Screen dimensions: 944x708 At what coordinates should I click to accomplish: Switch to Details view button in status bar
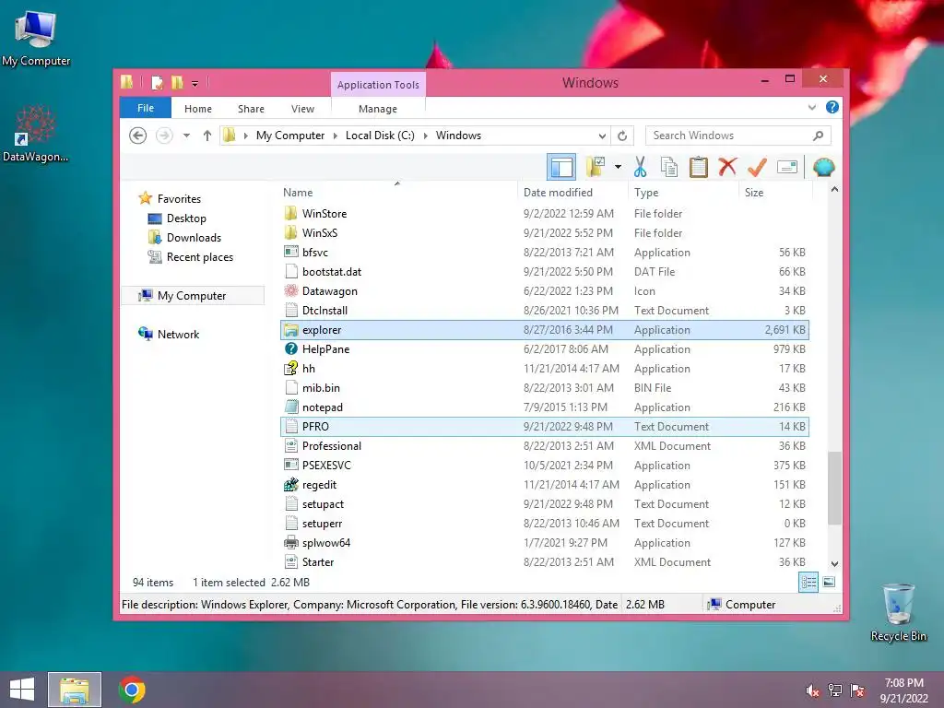[x=808, y=583]
